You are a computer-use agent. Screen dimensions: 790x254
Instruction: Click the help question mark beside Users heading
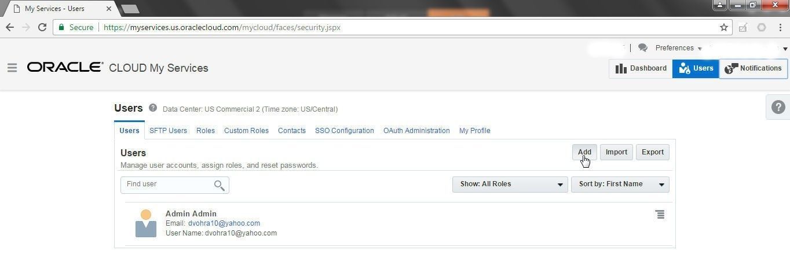tap(153, 108)
